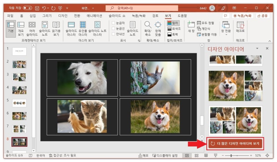Click accessibility status (접근성: 조사 필요)
Viewport: 277px width, 162px height.
tap(63, 155)
